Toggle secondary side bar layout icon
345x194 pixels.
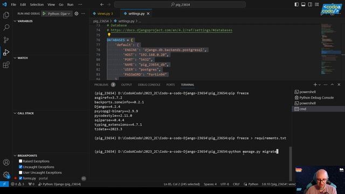310,4
